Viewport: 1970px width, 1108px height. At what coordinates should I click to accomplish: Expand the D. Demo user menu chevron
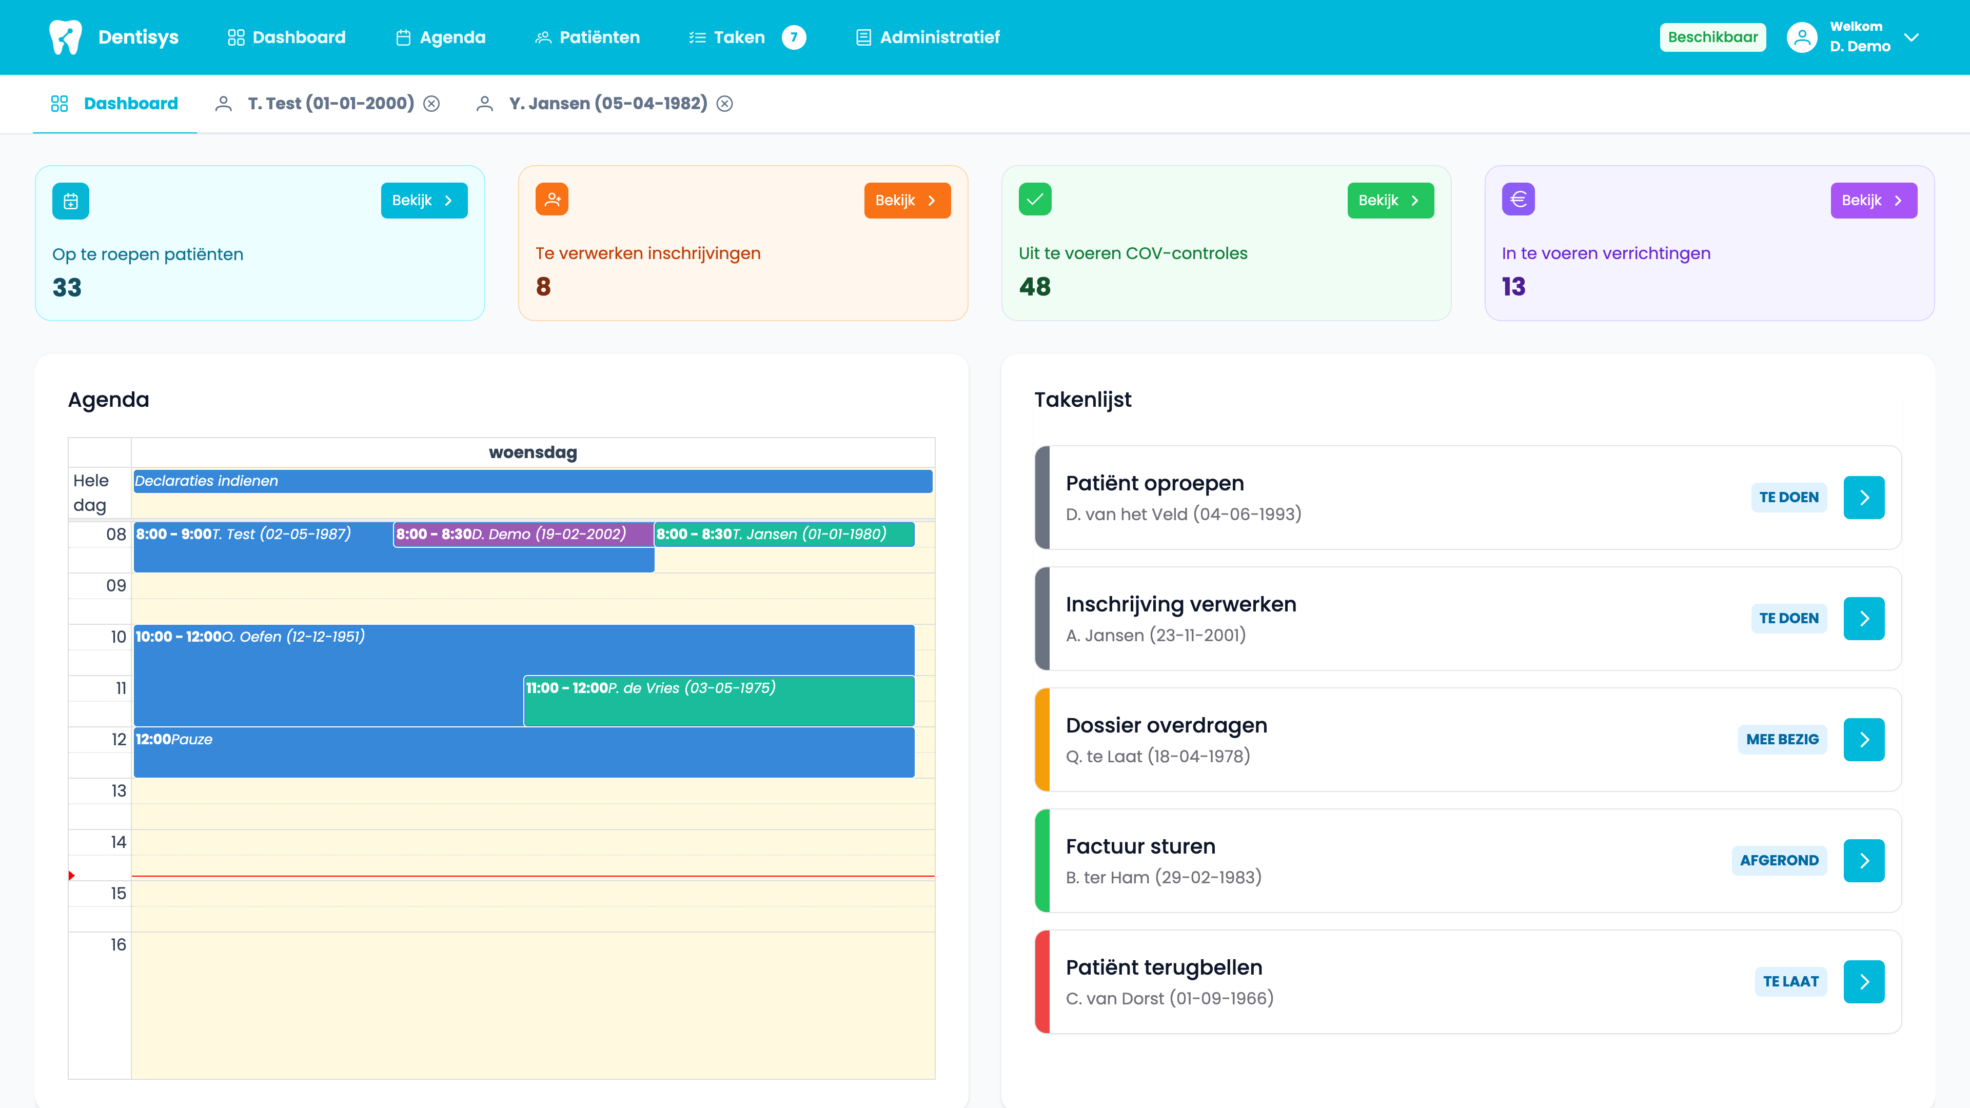tap(1911, 37)
